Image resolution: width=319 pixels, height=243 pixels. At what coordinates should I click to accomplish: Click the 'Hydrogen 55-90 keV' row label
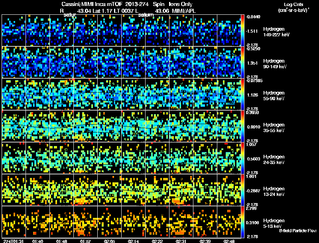click(x=274, y=96)
